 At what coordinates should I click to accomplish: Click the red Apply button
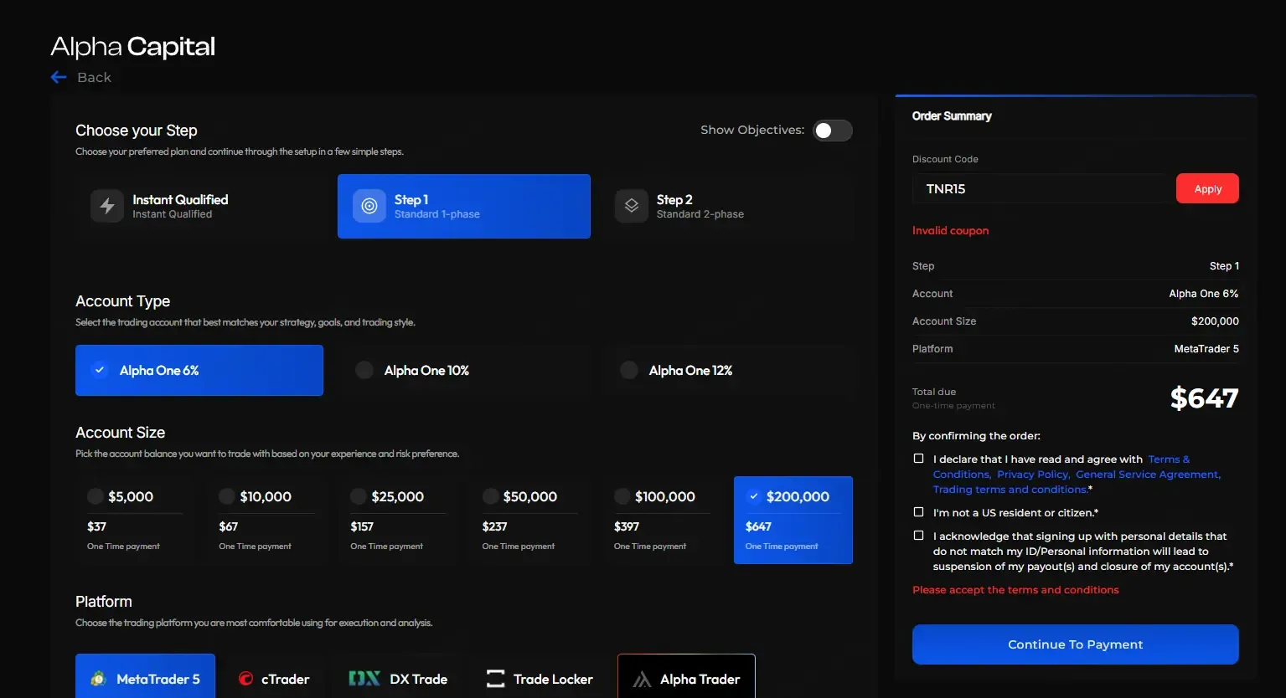1207,188
